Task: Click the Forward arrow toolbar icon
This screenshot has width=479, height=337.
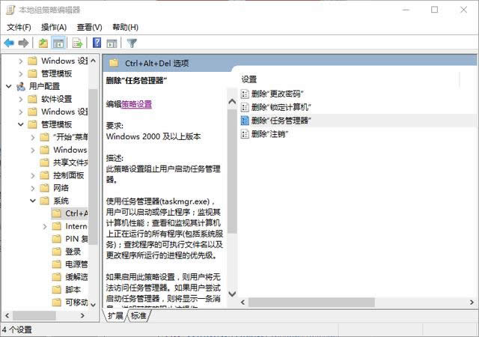Action: [24, 43]
